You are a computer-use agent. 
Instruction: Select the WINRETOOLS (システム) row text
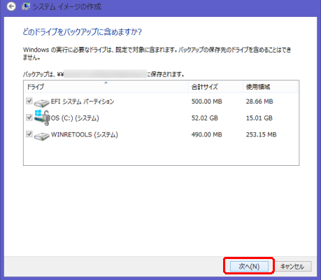coord(85,134)
